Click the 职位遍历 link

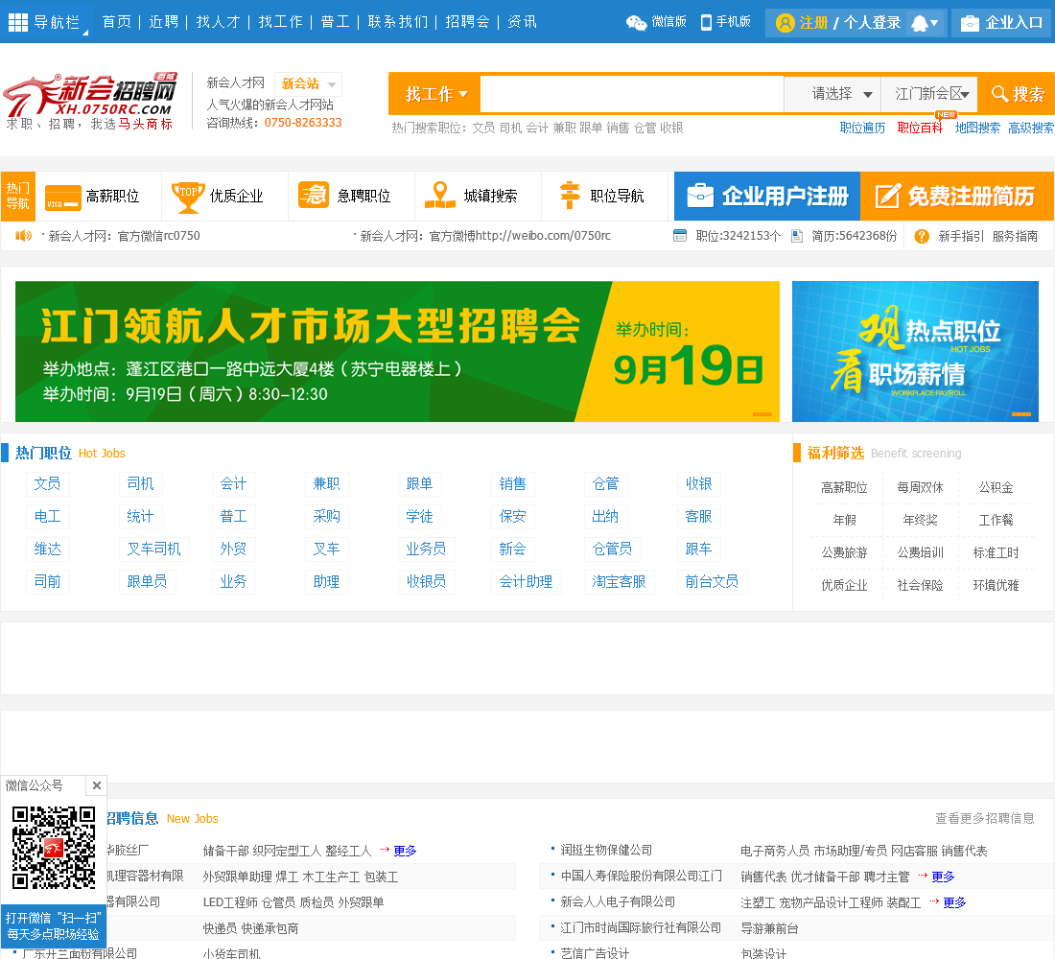pyautogui.click(x=862, y=128)
